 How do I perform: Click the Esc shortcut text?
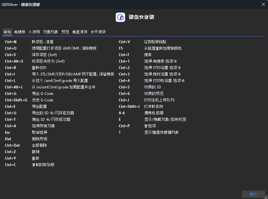point(7,132)
